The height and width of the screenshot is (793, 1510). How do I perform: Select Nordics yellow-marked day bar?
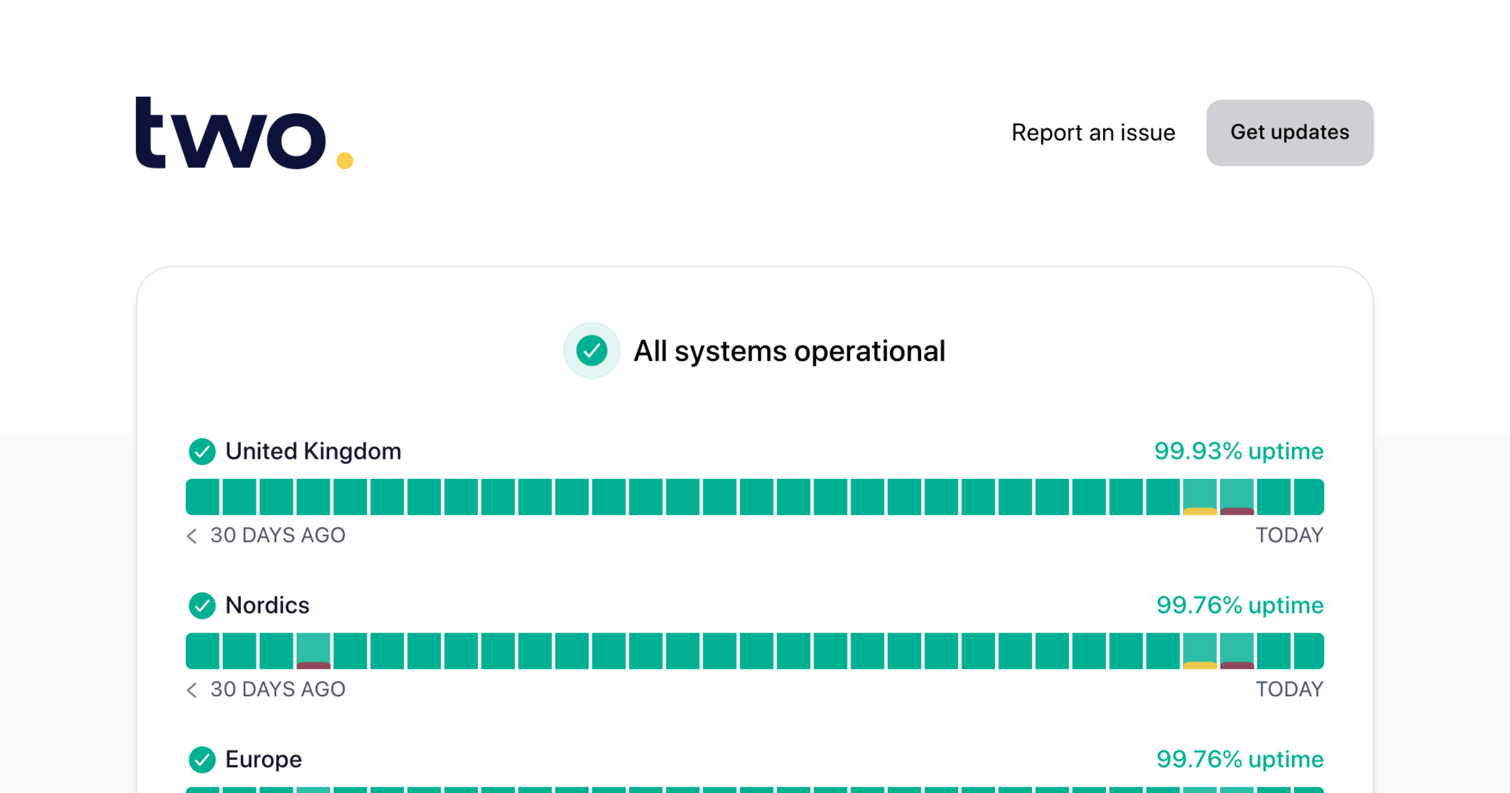[x=1200, y=651]
